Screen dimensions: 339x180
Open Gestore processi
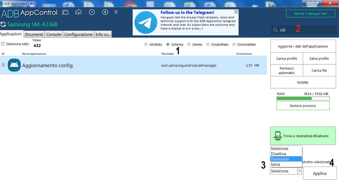point(303,106)
